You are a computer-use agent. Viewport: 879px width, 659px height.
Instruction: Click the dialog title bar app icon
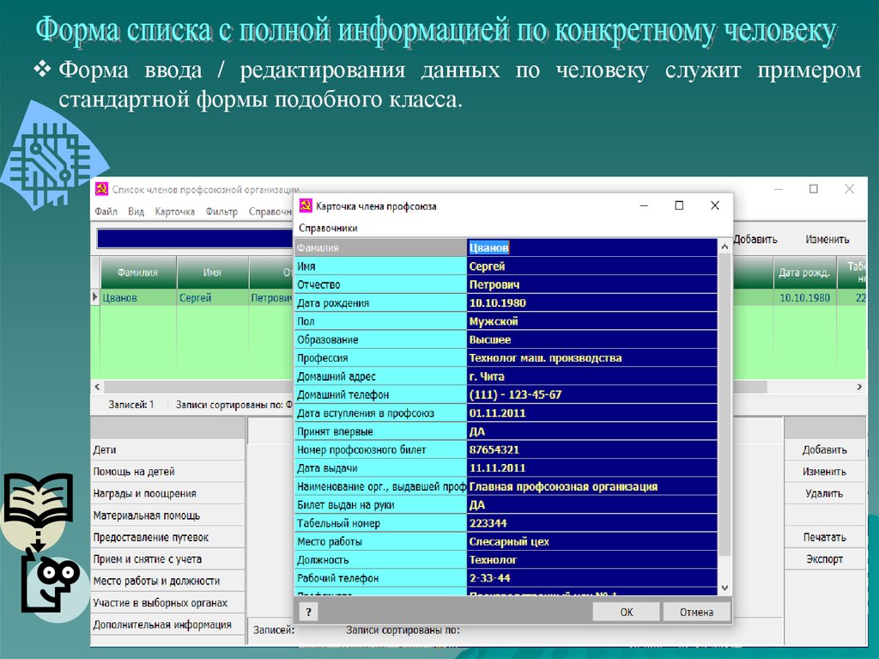[x=305, y=206]
